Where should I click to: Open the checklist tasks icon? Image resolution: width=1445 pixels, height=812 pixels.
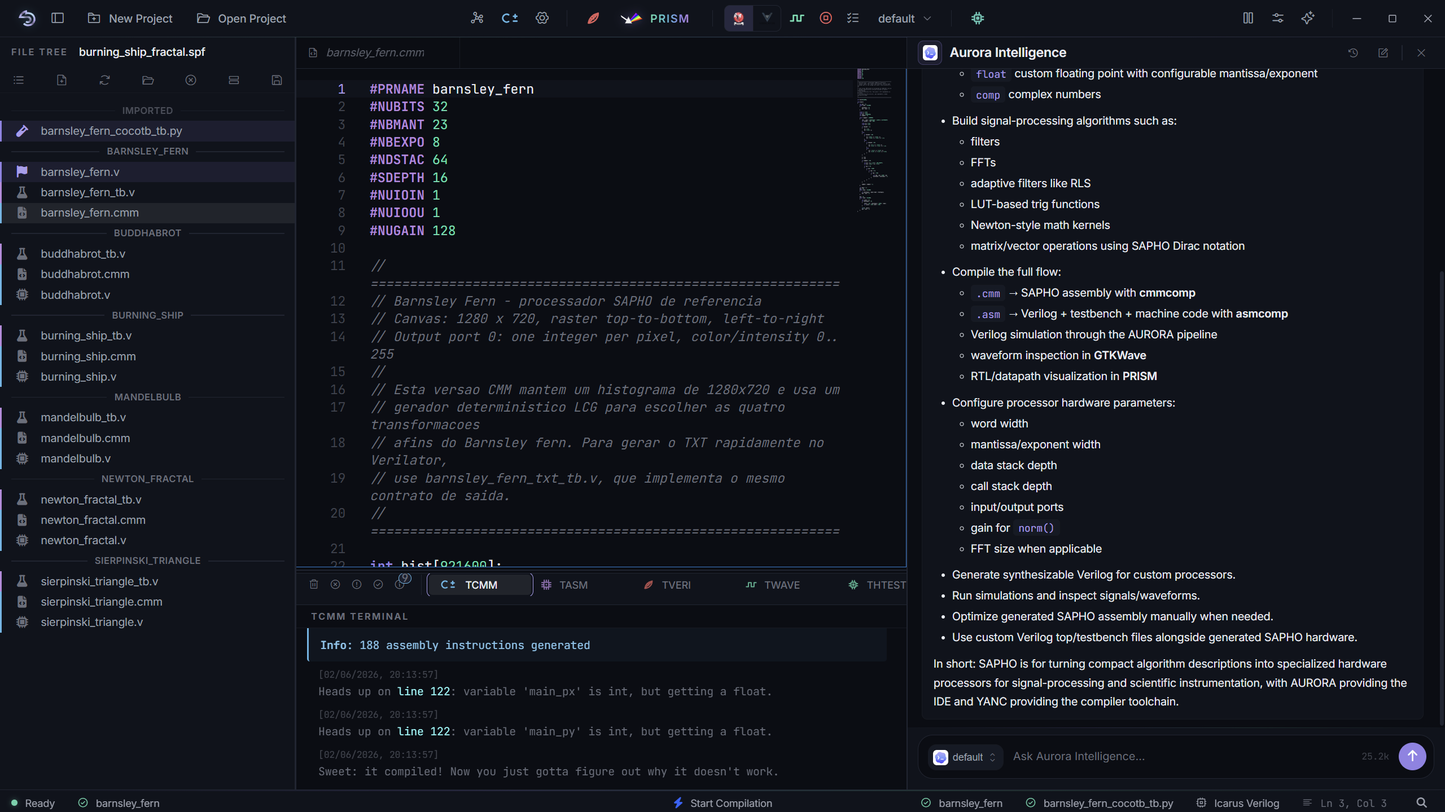[853, 18]
